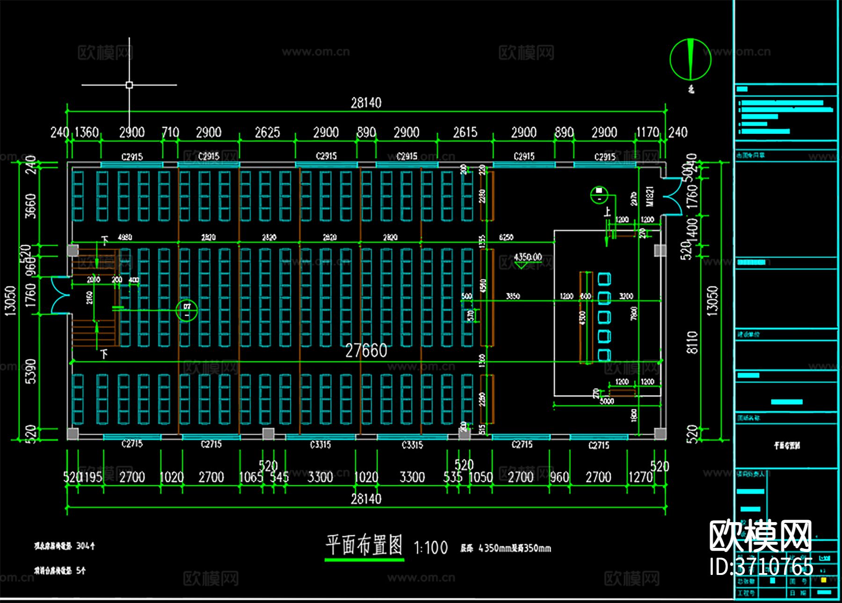Click the 平面布置图 title block entry
This screenshot has width=842, height=603.
787,445
